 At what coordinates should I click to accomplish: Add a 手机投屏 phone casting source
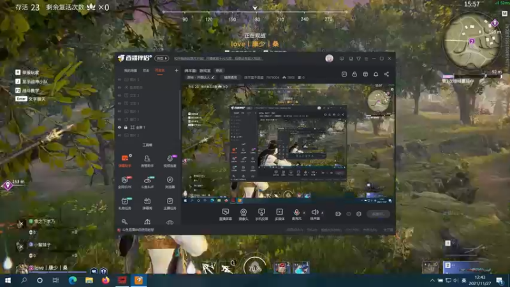[x=261, y=214]
